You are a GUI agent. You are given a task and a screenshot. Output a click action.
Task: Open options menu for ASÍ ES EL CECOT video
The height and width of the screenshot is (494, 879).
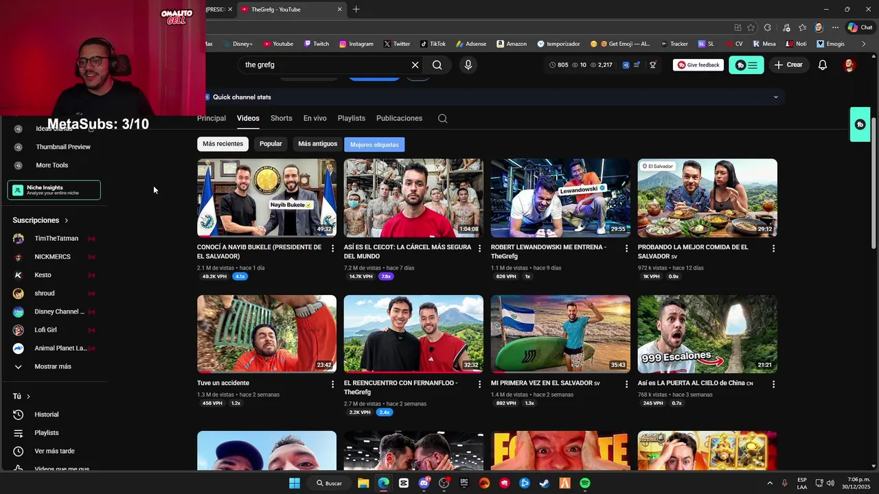pyautogui.click(x=480, y=248)
